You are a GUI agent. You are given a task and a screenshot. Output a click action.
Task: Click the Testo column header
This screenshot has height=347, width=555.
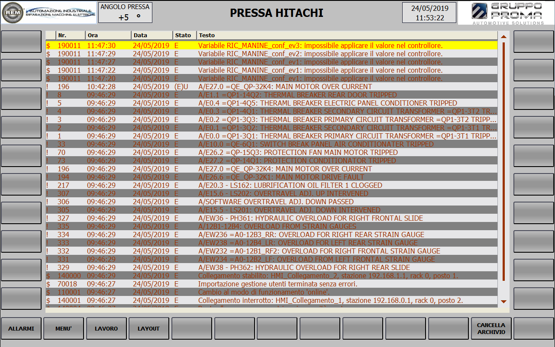(x=347, y=35)
